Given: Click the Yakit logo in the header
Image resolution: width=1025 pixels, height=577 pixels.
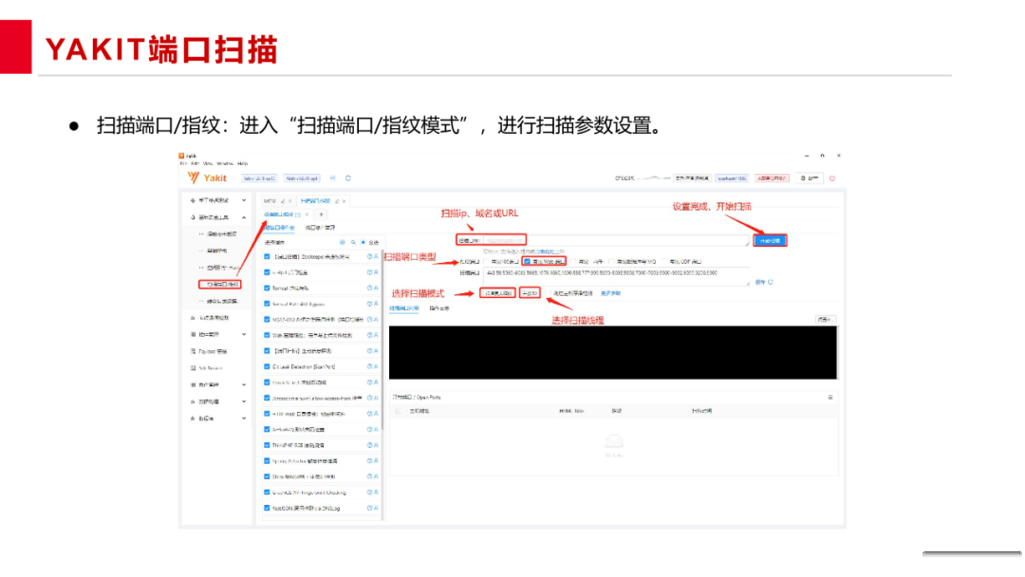Looking at the screenshot, I should coord(207,177).
